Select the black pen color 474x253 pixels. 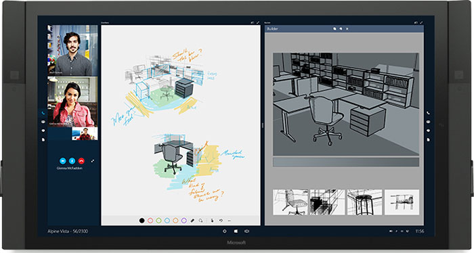tap(142, 221)
